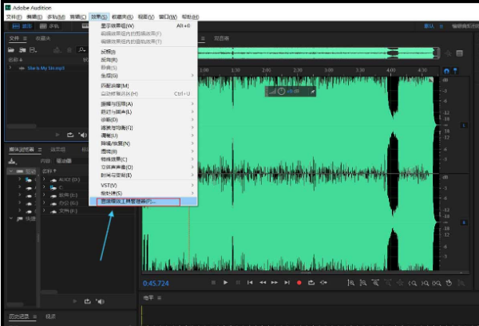
Task: Open the History (历史记录) panel menu icon
Action: pos(34,316)
